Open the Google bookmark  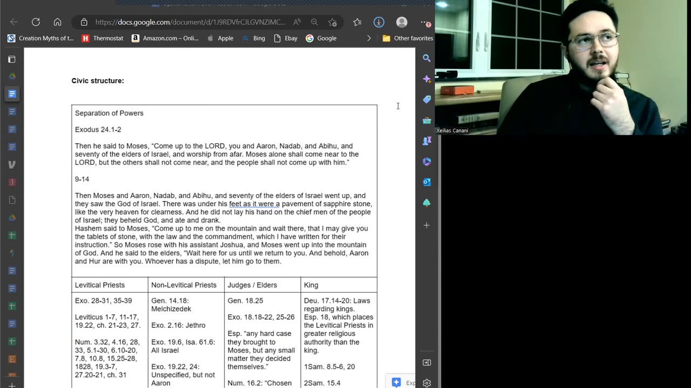(321, 38)
